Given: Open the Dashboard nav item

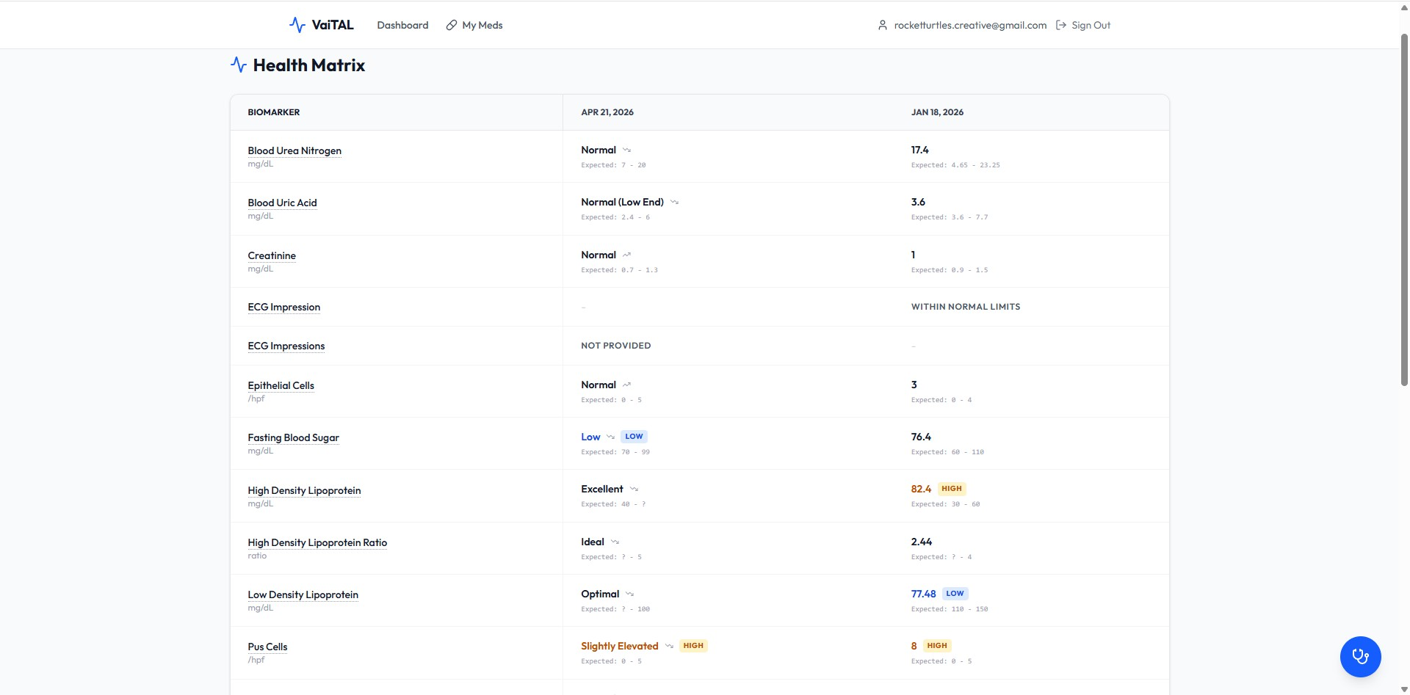Looking at the screenshot, I should pos(402,25).
